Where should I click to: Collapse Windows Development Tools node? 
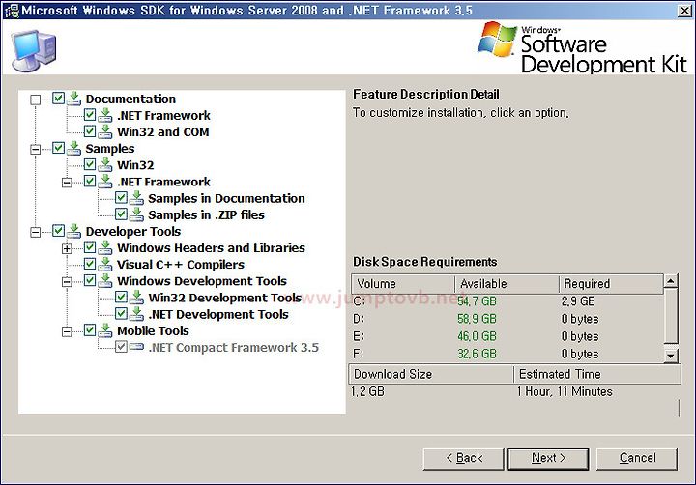pos(67,282)
